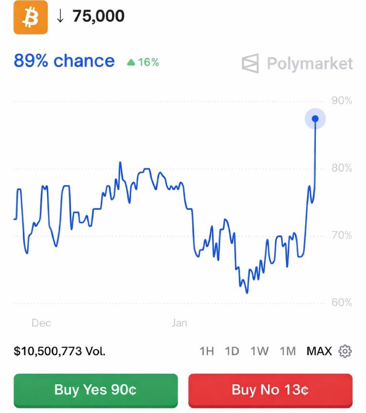Viewport: 366px width, 413px height.
Task: Click the $10,500,773 Vol. text
Action: [x=59, y=351]
